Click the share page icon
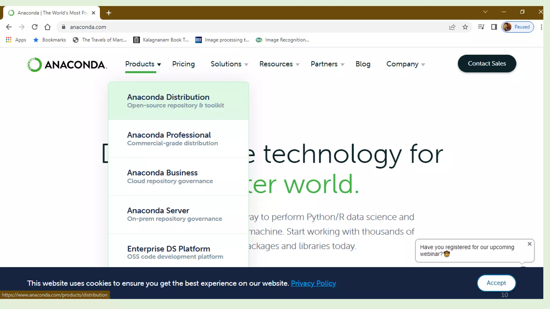The width and height of the screenshot is (550, 309). tap(452, 27)
